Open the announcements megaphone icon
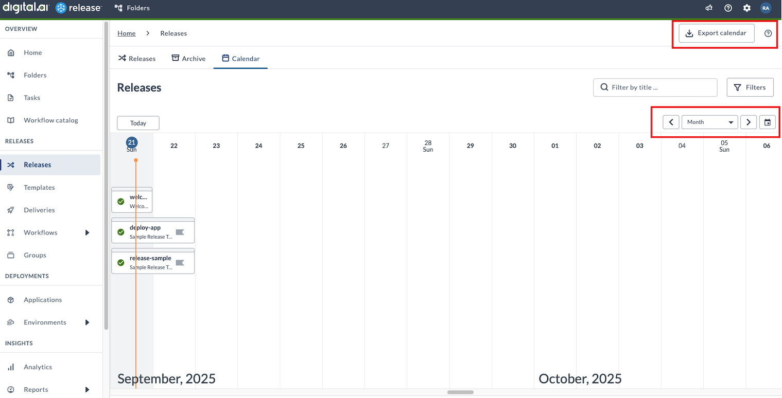The width and height of the screenshot is (782, 398). pos(709,8)
